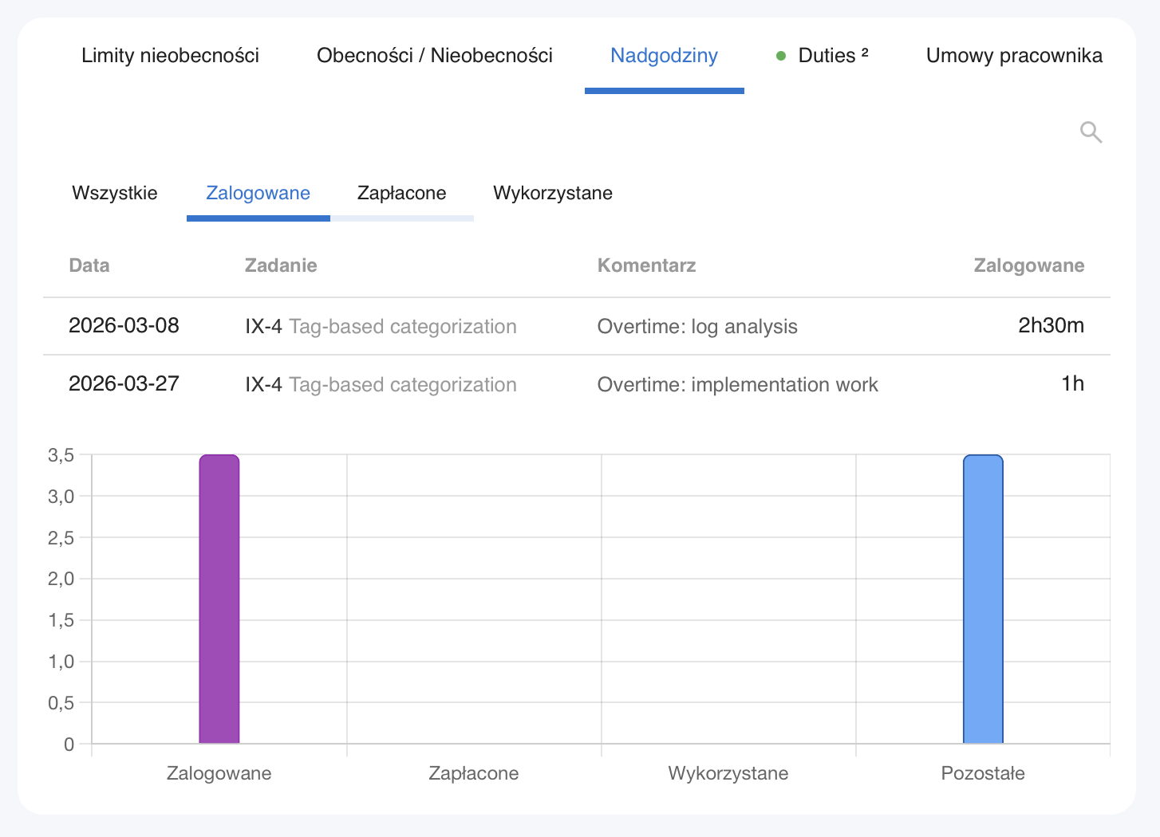Open IX-4 task in the 2026-03-08 row
1160x837 pixels.
coord(381,327)
